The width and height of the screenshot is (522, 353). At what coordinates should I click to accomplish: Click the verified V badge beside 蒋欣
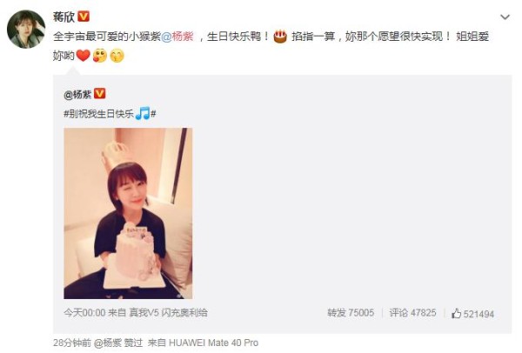tap(84, 17)
